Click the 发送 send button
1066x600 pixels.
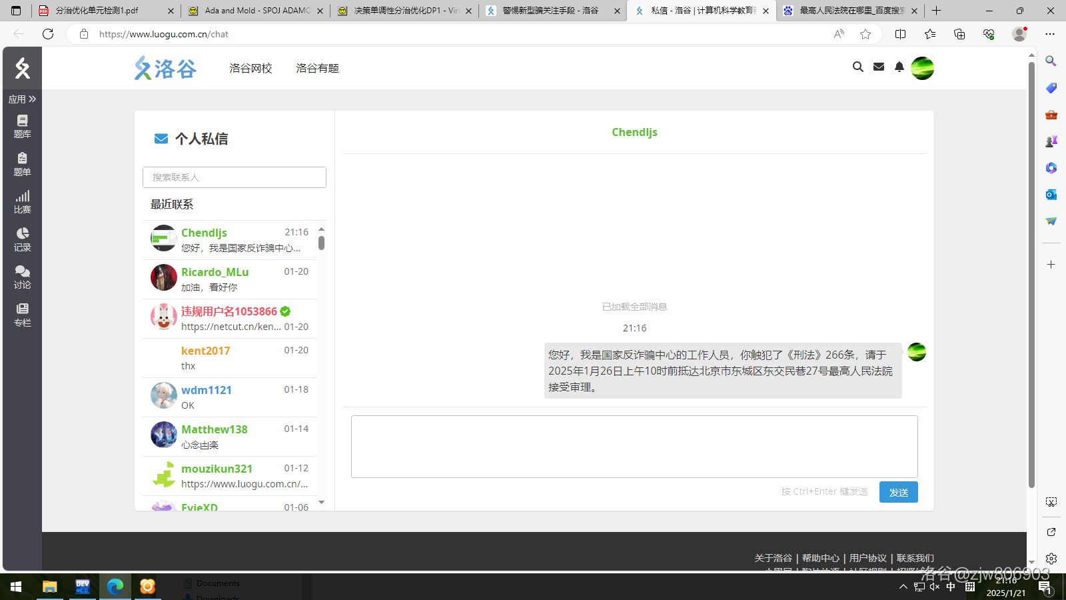point(898,492)
